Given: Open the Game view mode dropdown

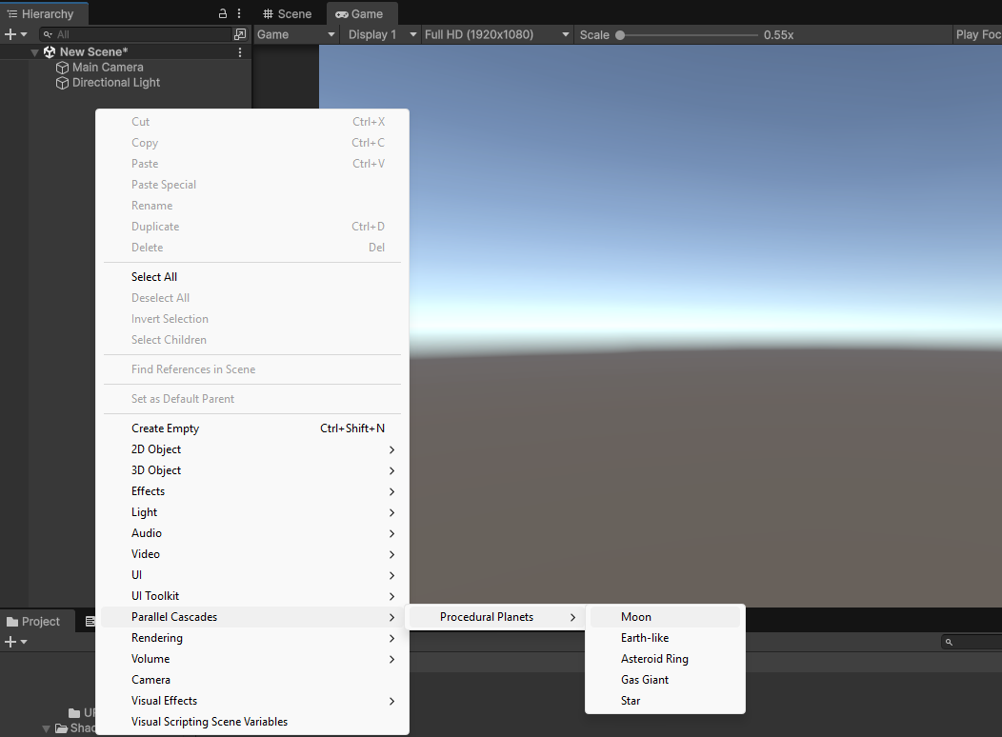Looking at the screenshot, I should coord(295,33).
